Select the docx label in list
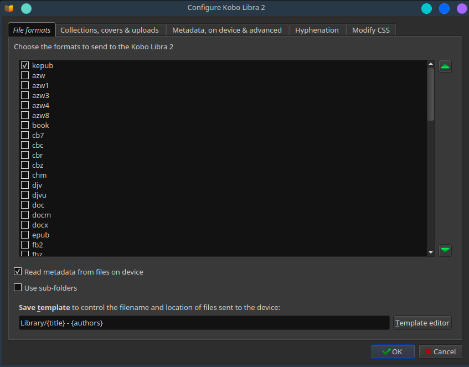Viewport: 469px width, 367px height. pos(40,225)
